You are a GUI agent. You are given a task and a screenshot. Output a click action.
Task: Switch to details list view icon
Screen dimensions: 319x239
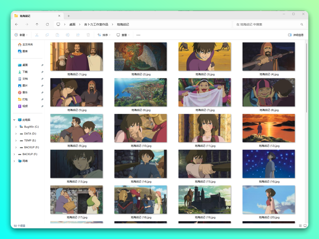pyautogui.click(x=300, y=226)
